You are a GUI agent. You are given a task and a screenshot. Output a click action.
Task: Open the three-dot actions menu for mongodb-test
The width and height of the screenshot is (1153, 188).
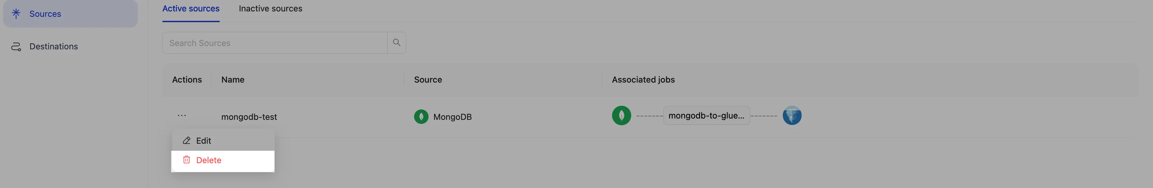182,115
